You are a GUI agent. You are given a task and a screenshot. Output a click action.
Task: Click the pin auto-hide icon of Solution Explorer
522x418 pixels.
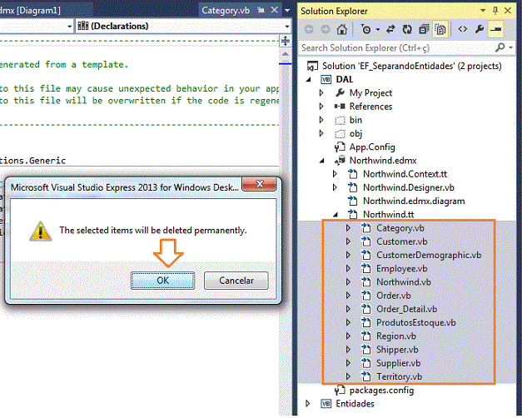coord(495,11)
